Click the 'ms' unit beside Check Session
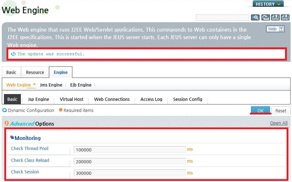 (x=190, y=173)
